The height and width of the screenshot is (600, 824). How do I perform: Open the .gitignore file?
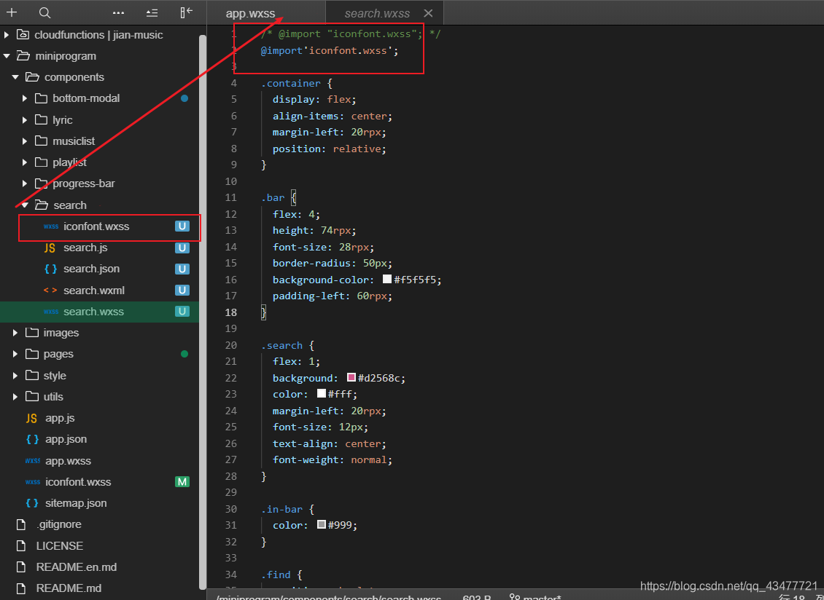tap(58, 524)
